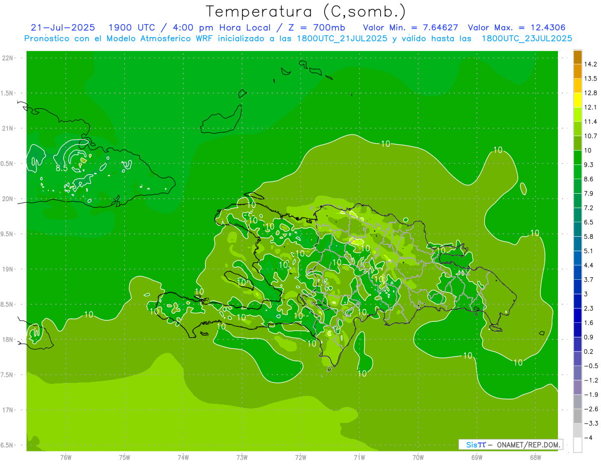Click the legend value "7.2"
Screen dimensions: 601x464
click(589, 208)
